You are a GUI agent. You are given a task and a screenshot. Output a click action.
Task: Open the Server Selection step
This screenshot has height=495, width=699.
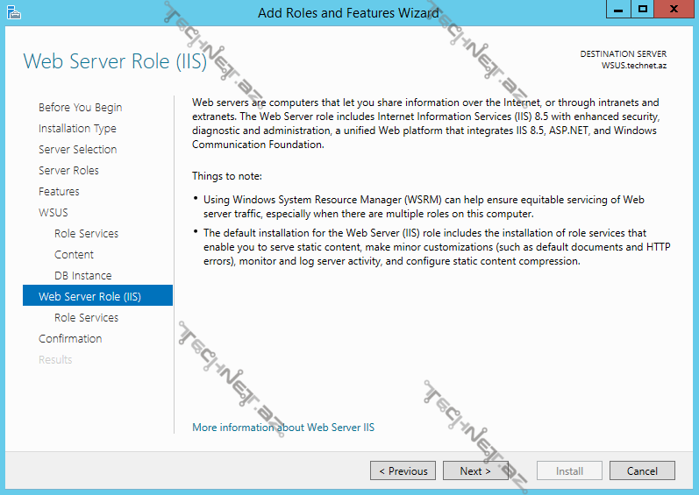pyautogui.click(x=77, y=150)
